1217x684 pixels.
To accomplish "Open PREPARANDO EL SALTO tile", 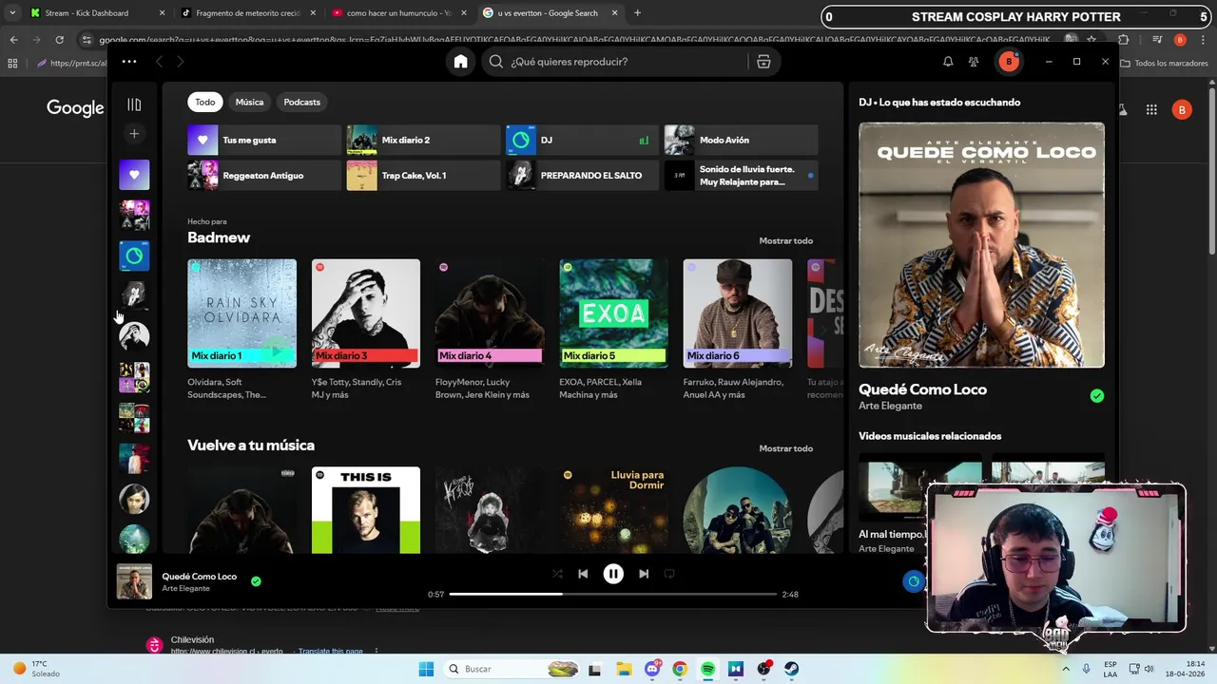I will pyautogui.click(x=582, y=175).
